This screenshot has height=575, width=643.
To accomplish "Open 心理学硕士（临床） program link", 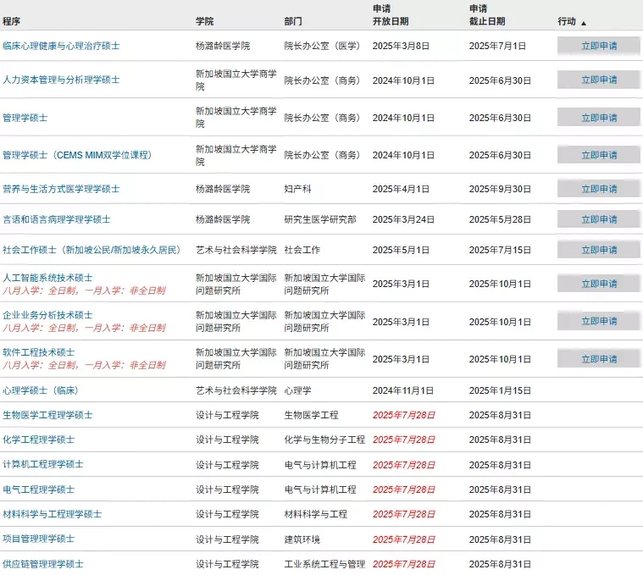I will click(40, 390).
